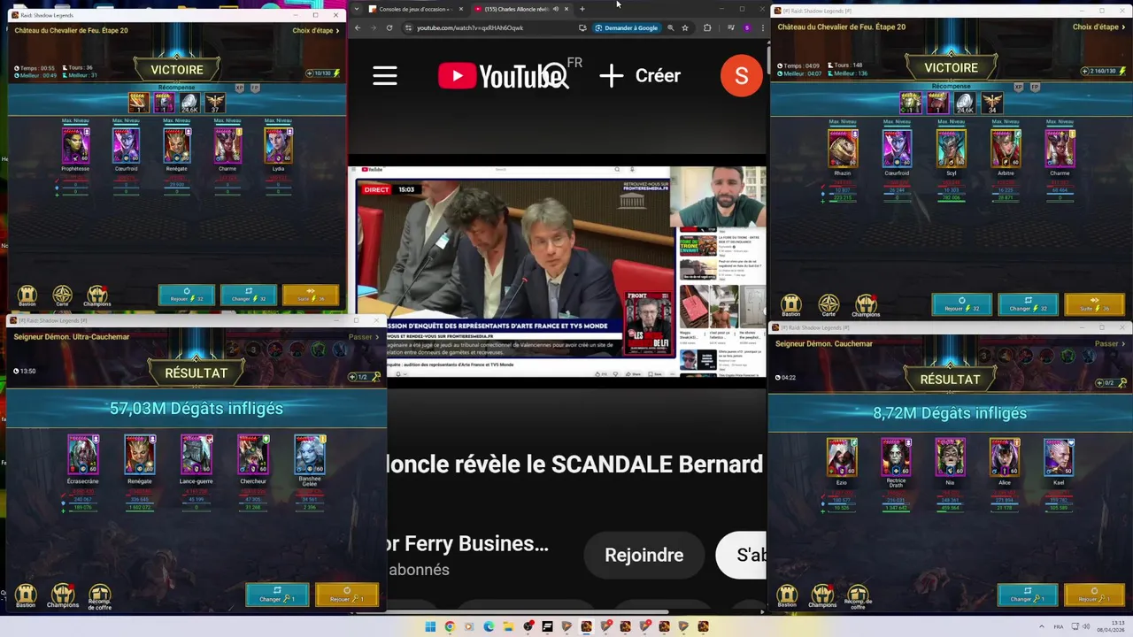This screenshot has width=1133, height=637.
Task: Open Bastion in the top-right Raid window
Action: pos(791,306)
